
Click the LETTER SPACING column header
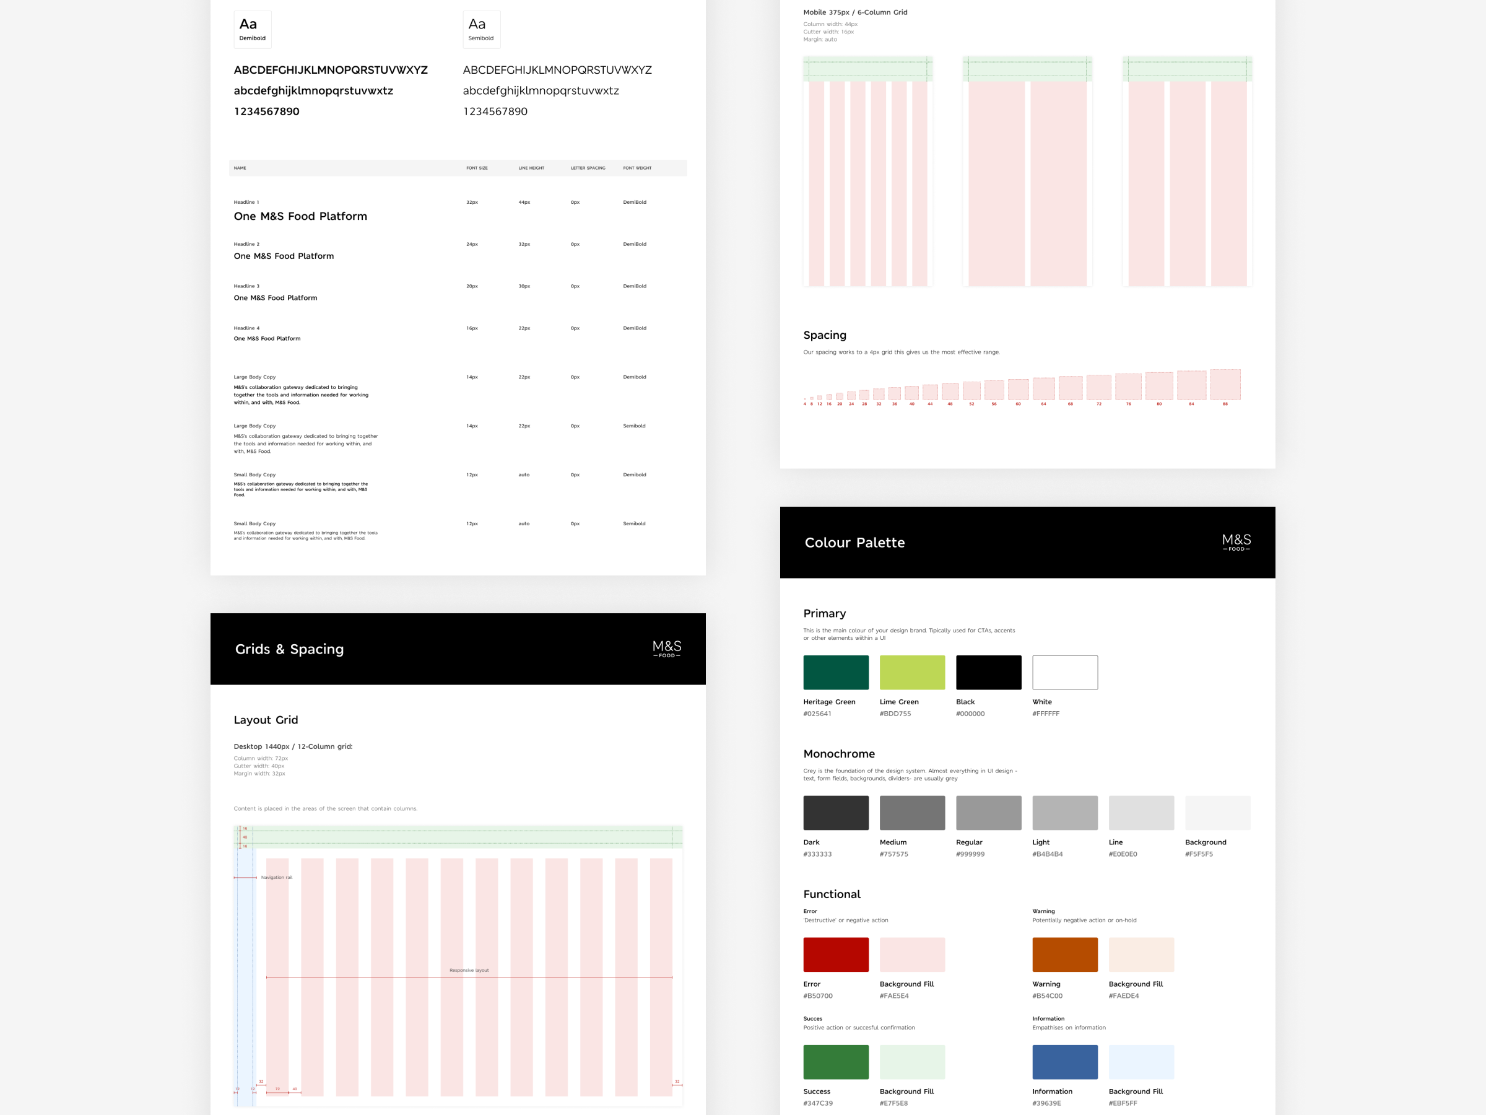588,168
